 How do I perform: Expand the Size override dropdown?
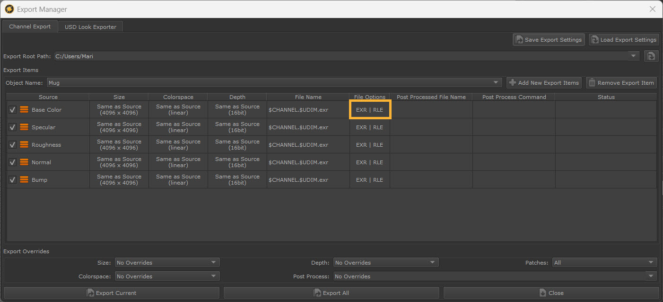coord(167,262)
